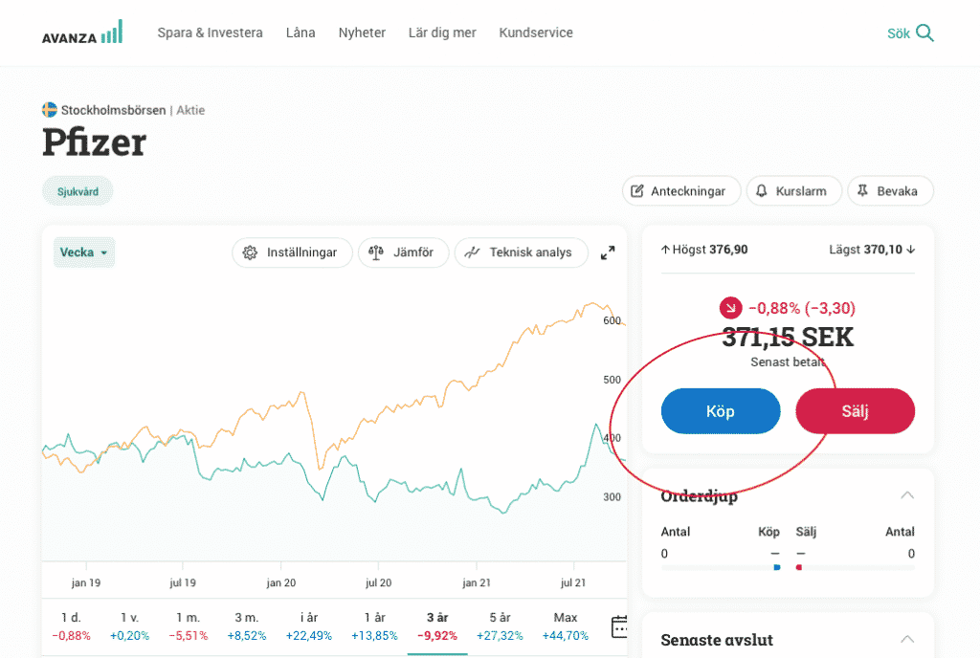Click the 371,15 SEK price

(x=788, y=337)
